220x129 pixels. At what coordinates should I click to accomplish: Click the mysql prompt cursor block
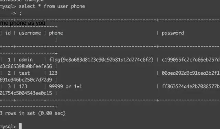[20, 126]
